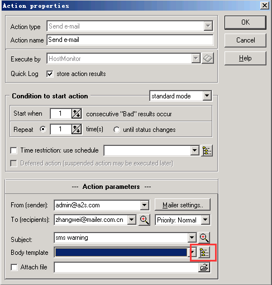Click the Repeat times spinner arrows
This screenshot has width=272, height=285.
pos(77,129)
